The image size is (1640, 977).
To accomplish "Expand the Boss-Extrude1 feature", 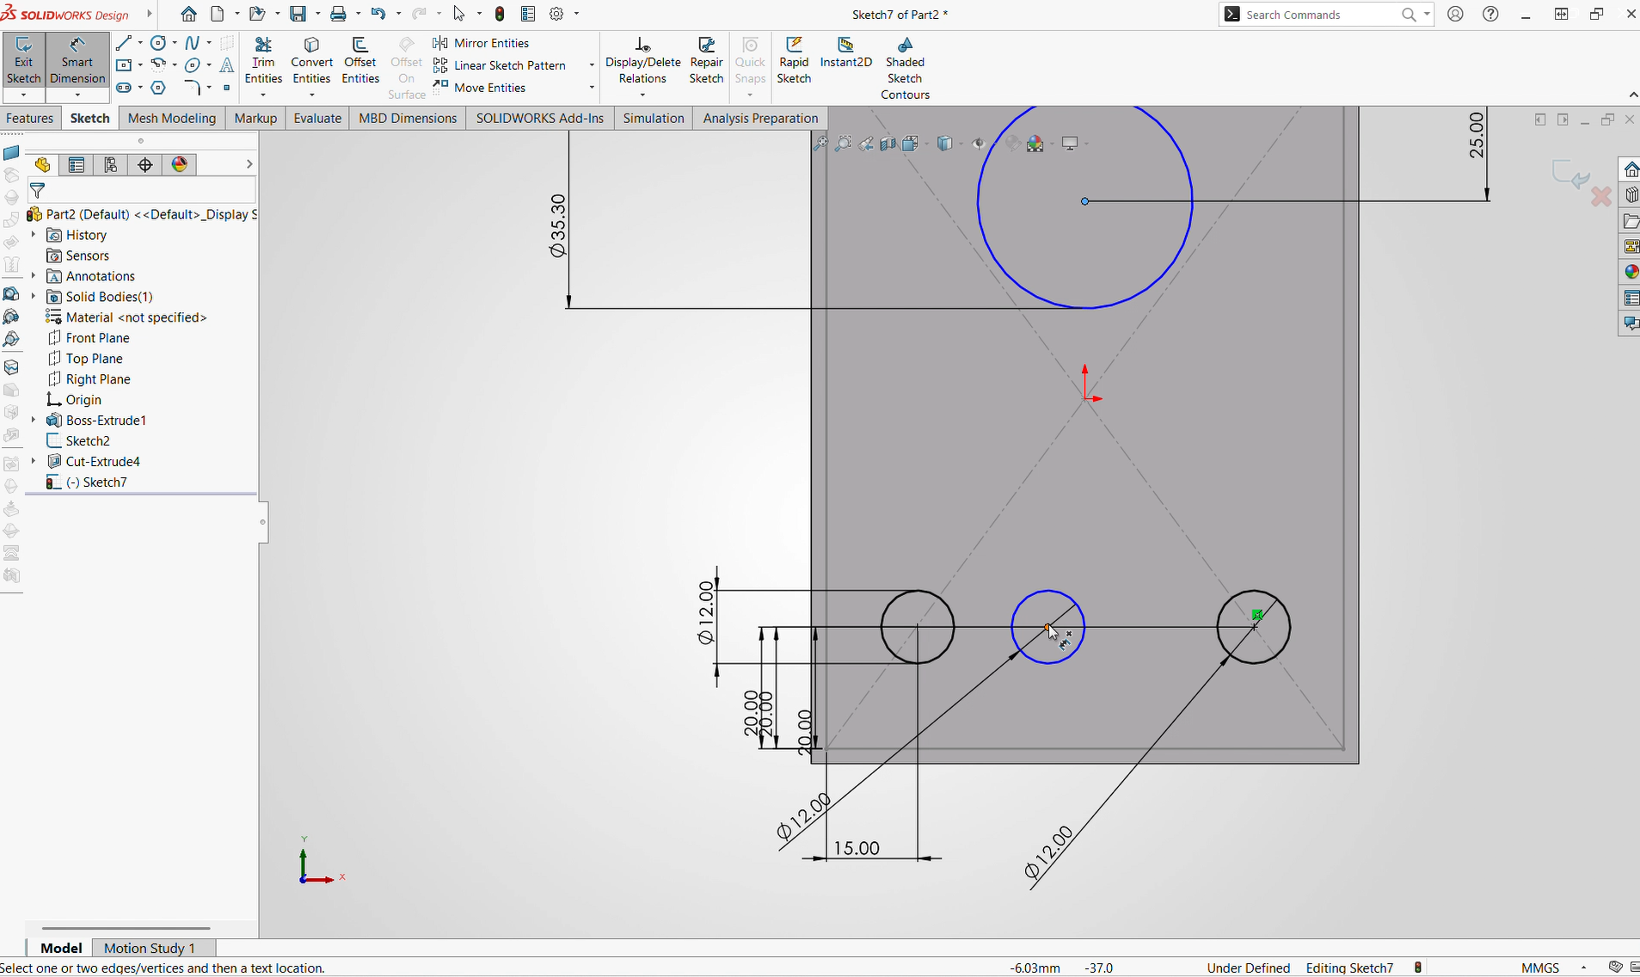I will point(34,421).
